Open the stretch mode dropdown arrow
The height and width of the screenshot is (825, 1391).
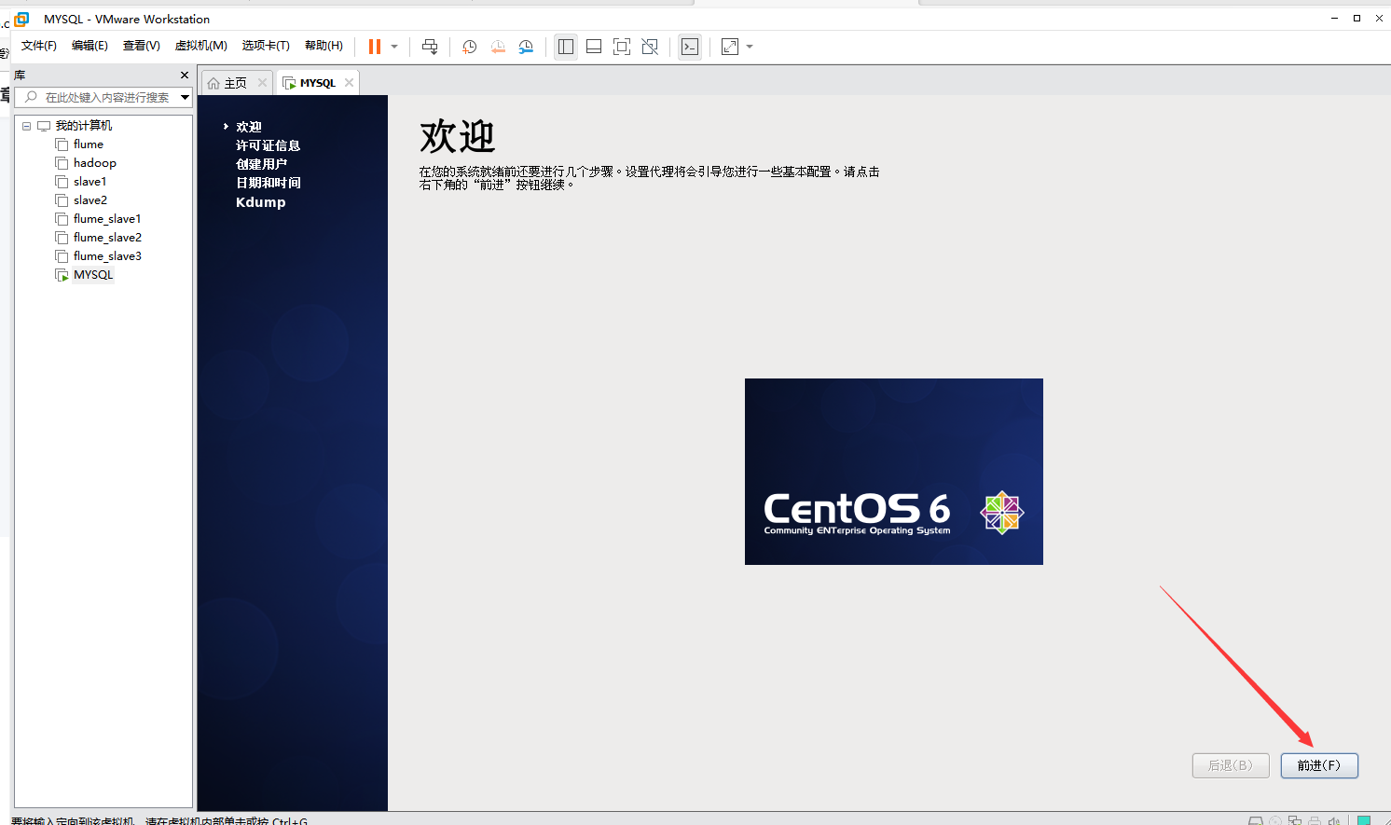pos(750,47)
